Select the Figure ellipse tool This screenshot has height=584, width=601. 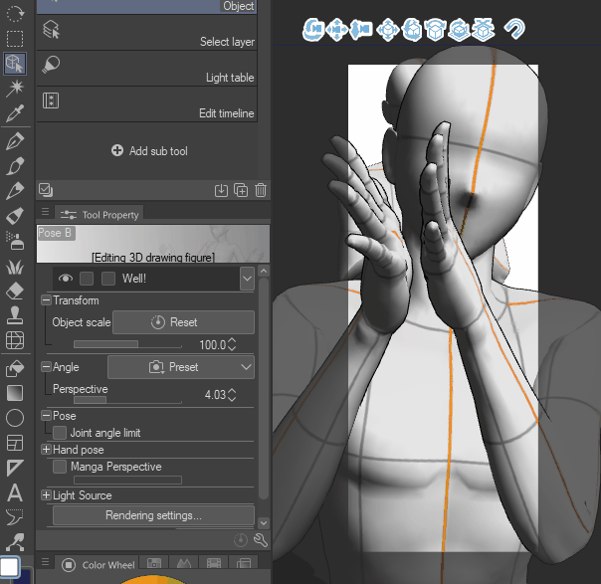15,418
